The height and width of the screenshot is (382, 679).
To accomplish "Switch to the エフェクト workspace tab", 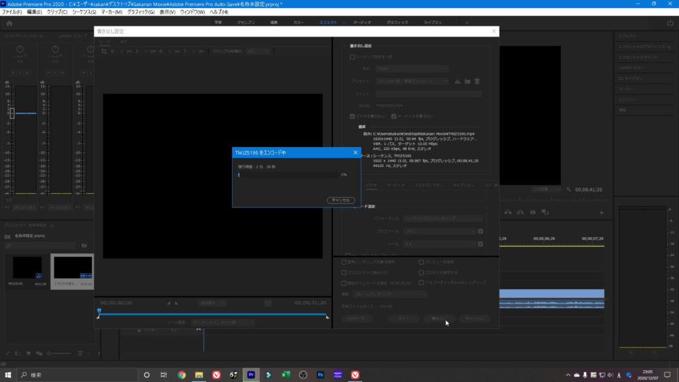I will [x=328, y=23].
